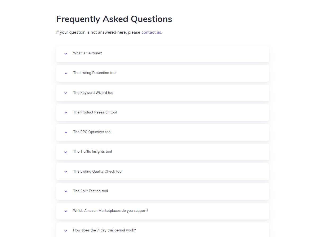334x237 pixels.
Task: Open 'Which Amazon Marketplaces do you support?' text
Action: point(110,211)
